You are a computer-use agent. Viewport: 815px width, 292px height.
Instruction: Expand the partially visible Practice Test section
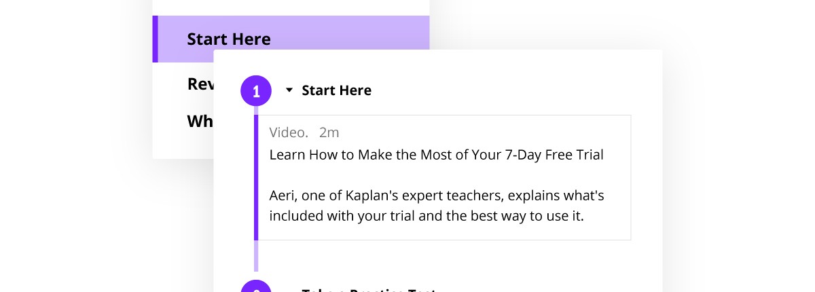pos(367,289)
